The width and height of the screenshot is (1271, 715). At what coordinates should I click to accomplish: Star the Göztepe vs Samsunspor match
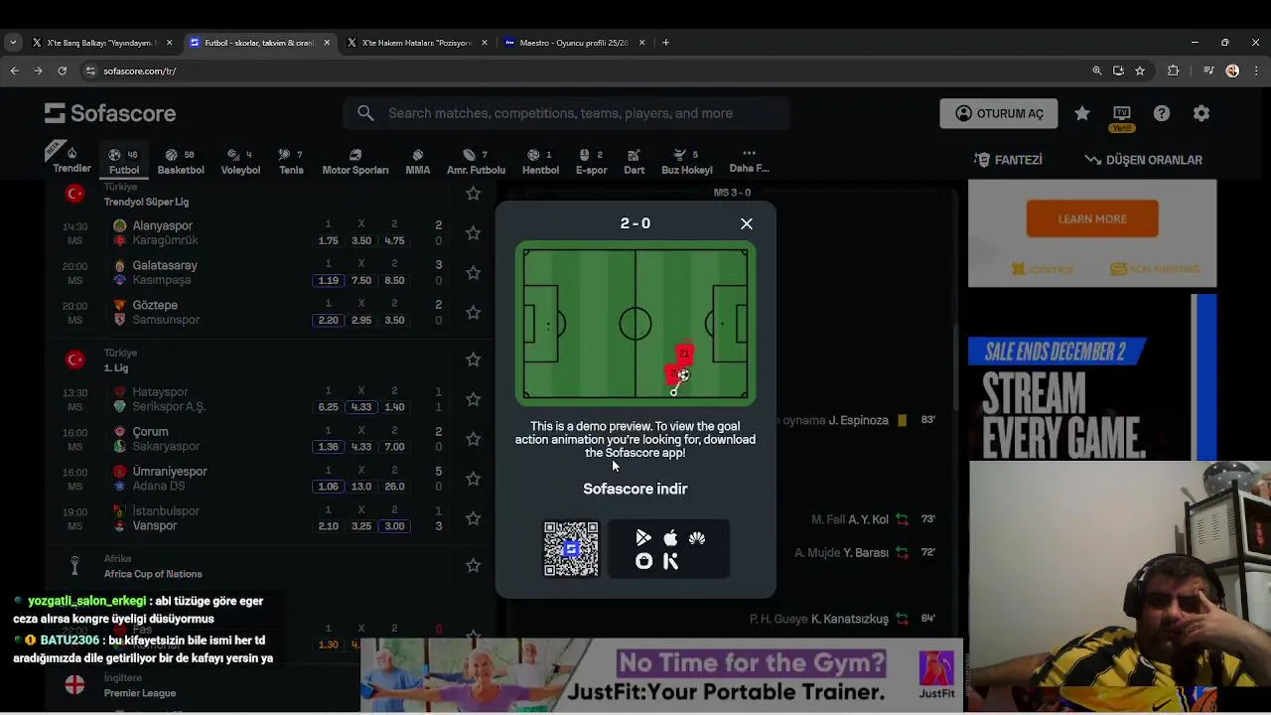[x=473, y=312]
